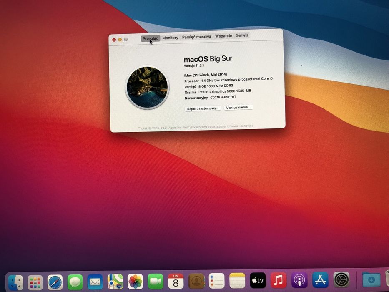The image size is (389, 292).
Task: Switch to the Wsparcie tab
Action: 223,36
